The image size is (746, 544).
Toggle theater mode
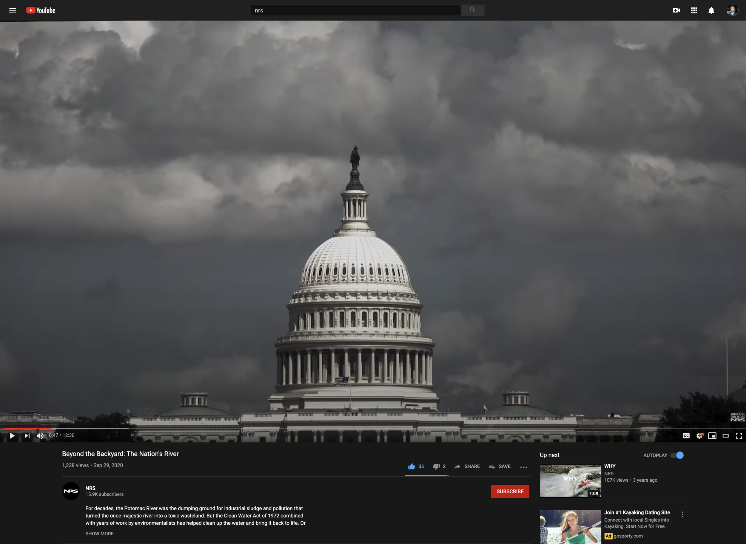coord(726,436)
